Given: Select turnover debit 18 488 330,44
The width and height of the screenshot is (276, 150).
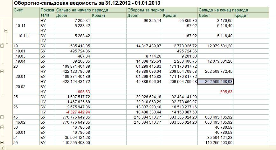Looking at the screenshot, I should tap(148, 112).
